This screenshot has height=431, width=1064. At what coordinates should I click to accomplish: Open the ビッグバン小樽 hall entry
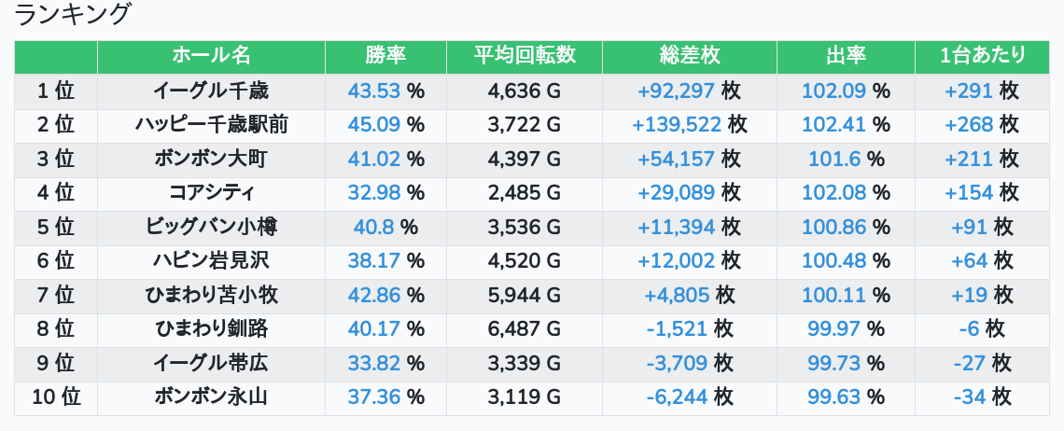click(211, 227)
